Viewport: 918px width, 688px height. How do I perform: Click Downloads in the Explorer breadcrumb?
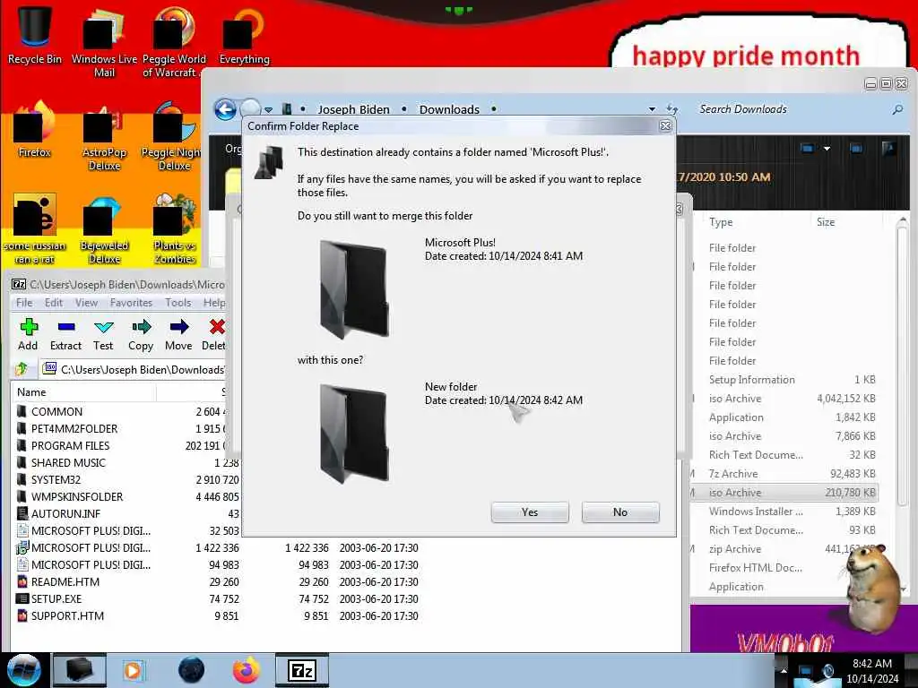coord(449,109)
